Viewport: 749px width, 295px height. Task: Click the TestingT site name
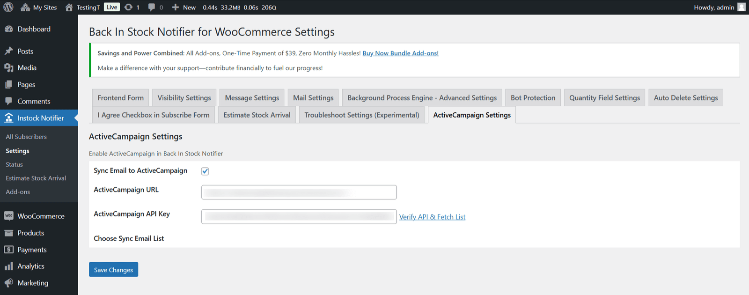point(88,7)
